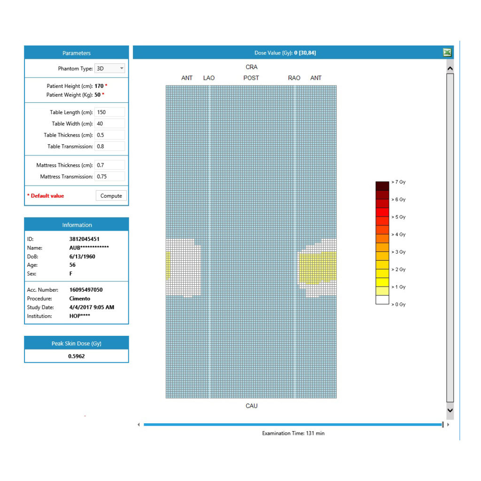Click the Table Length input field

coord(109,112)
